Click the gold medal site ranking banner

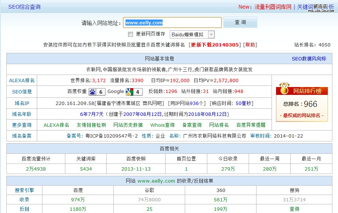302,91
